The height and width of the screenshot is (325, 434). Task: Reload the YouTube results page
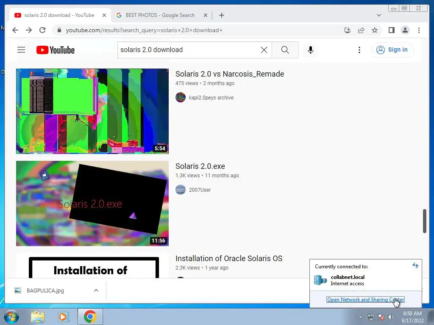(x=42, y=30)
